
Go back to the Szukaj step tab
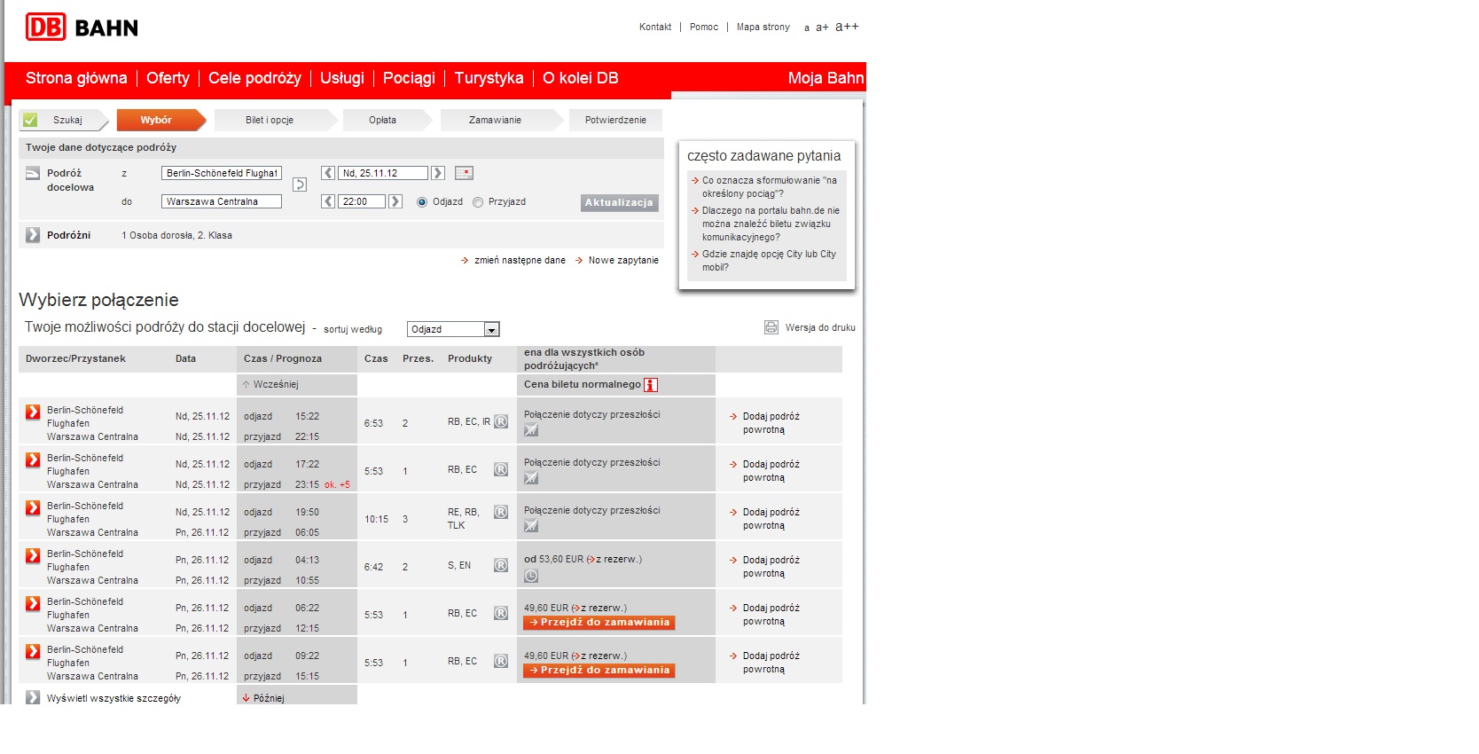click(64, 120)
